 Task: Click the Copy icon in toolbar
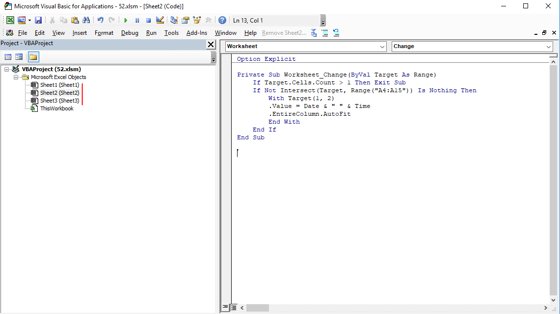(x=64, y=20)
